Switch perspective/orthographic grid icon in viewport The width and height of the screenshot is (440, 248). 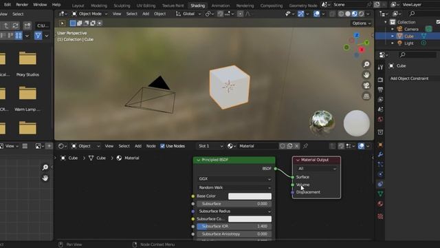point(366,96)
